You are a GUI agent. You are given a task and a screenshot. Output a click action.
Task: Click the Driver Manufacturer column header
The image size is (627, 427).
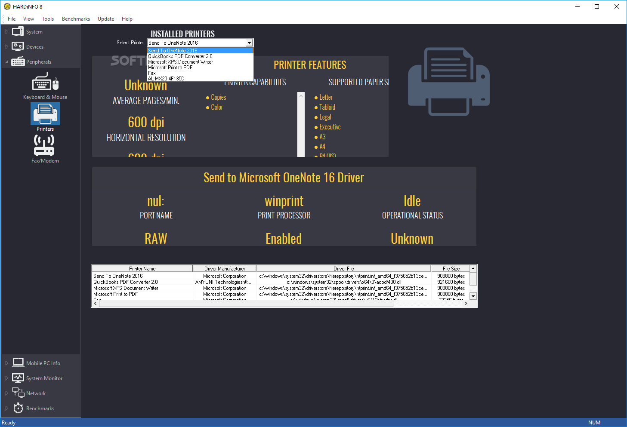tap(225, 268)
